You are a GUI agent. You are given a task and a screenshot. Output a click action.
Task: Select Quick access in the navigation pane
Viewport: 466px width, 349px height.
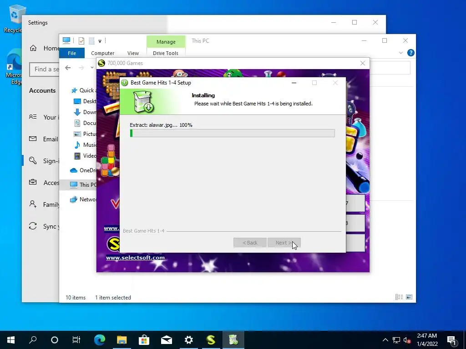click(x=83, y=90)
